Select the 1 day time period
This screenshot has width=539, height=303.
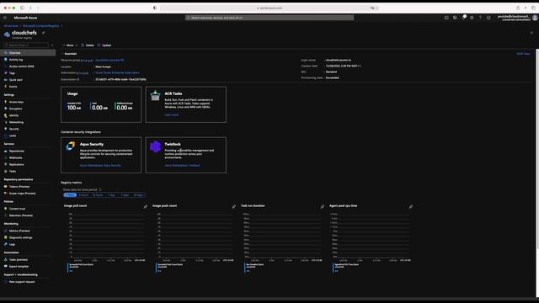coord(111,195)
